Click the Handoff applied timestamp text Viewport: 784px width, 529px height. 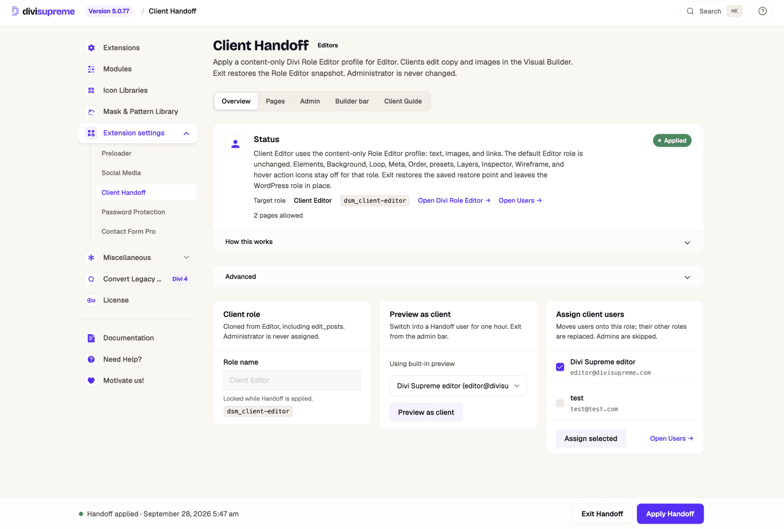163,514
